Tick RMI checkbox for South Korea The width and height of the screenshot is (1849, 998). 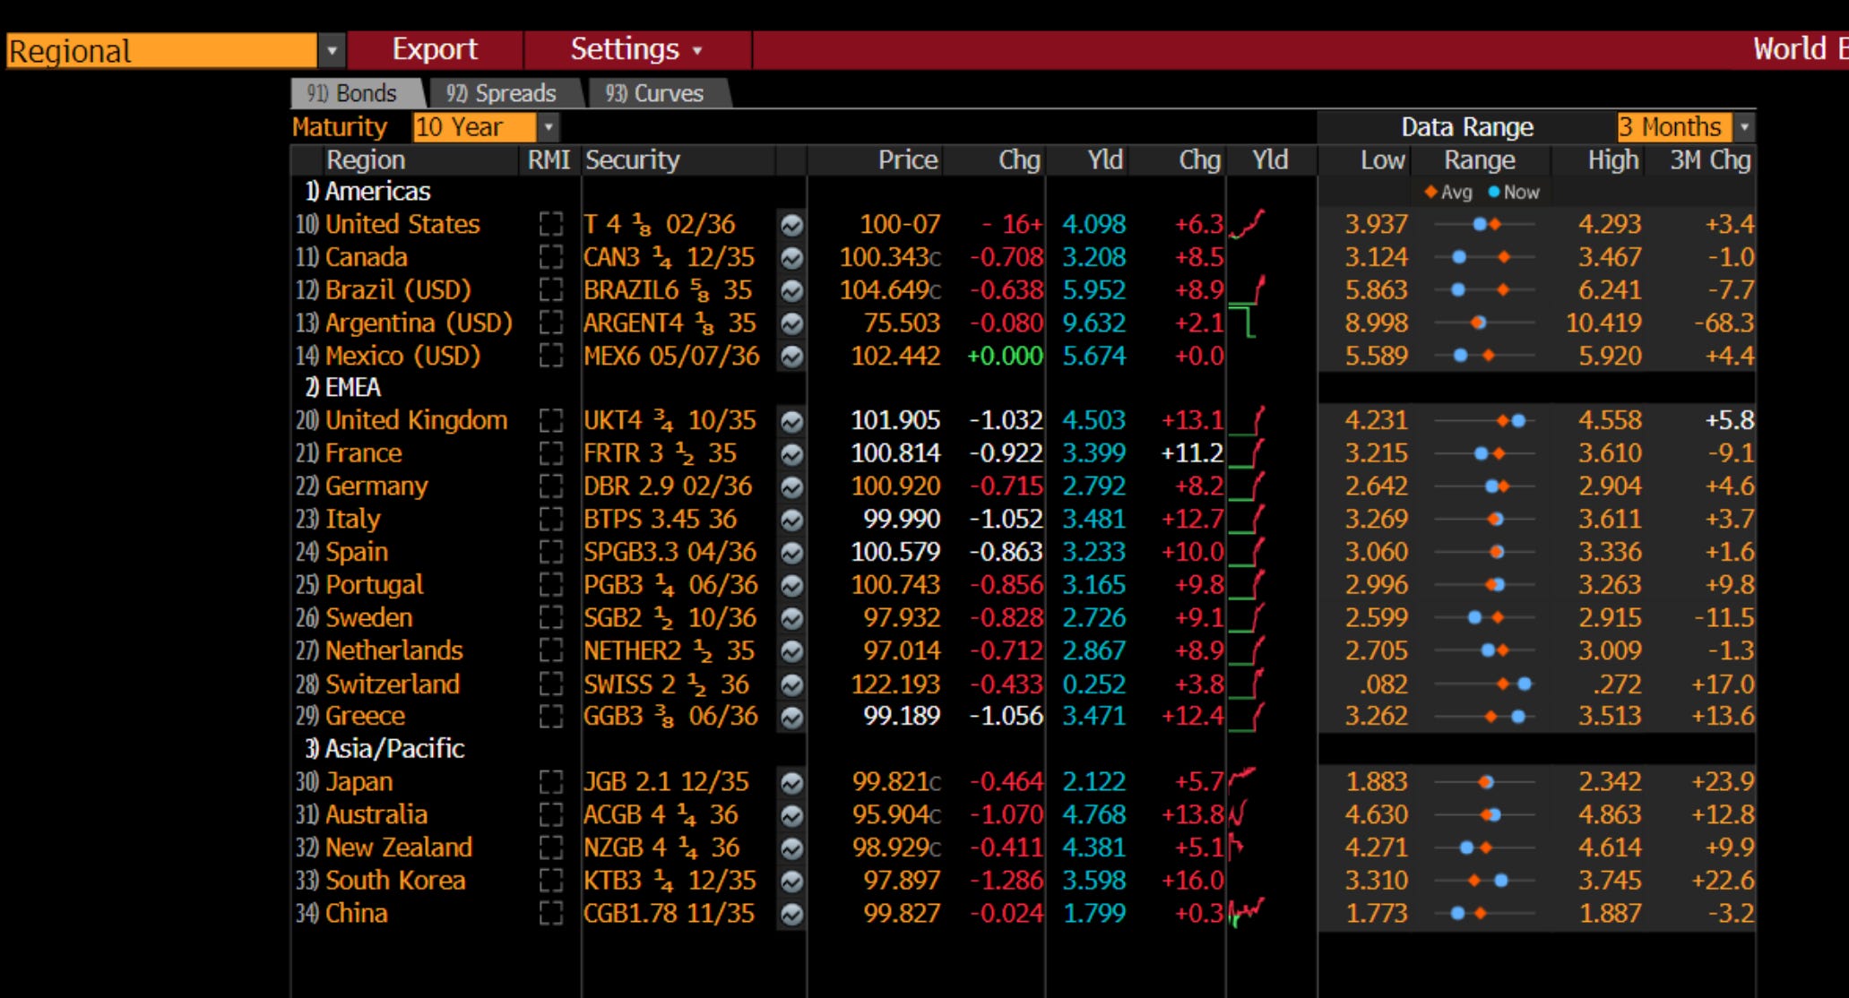click(x=551, y=882)
